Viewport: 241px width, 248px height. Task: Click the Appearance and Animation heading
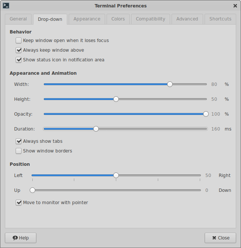point(43,73)
